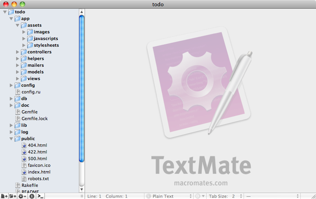
Task: Select the robots.txt file name
Action: [38, 179]
